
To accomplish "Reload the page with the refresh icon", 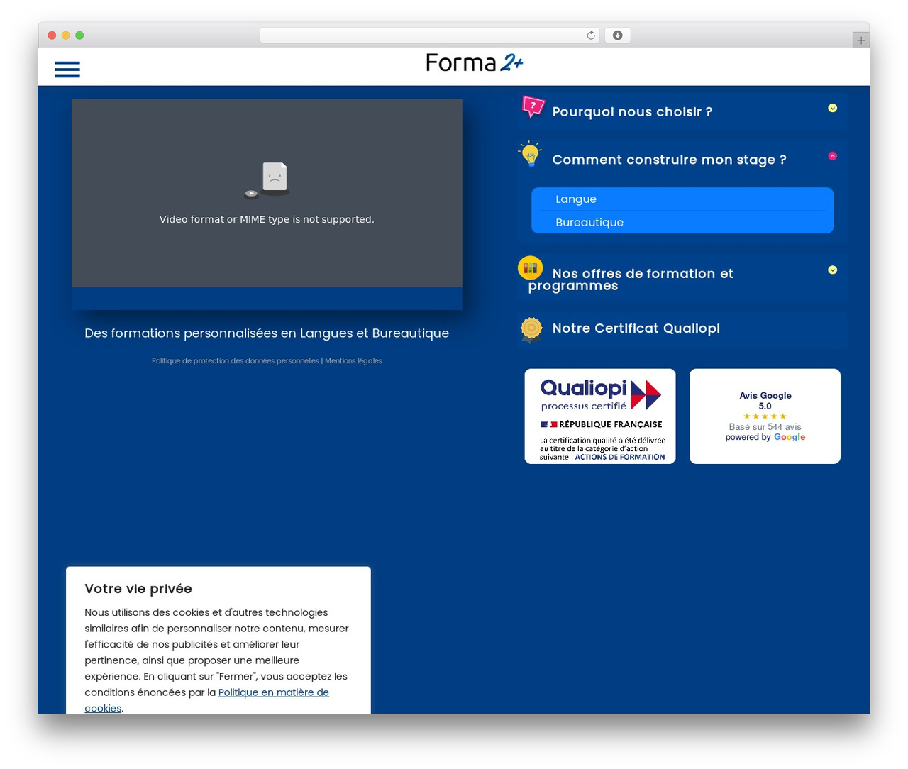I will pyautogui.click(x=591, y=35).
